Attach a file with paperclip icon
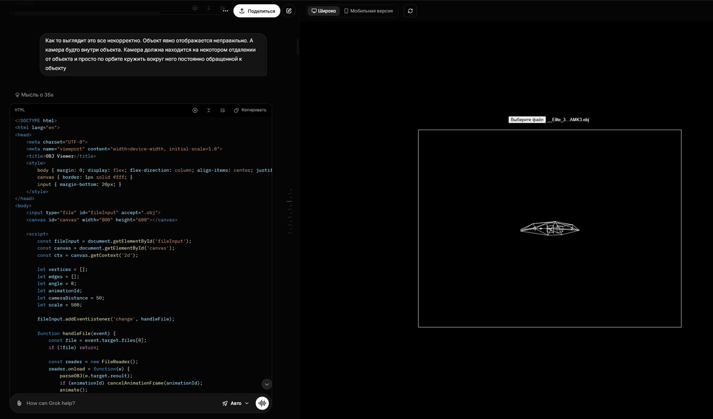 click(20, 403)
